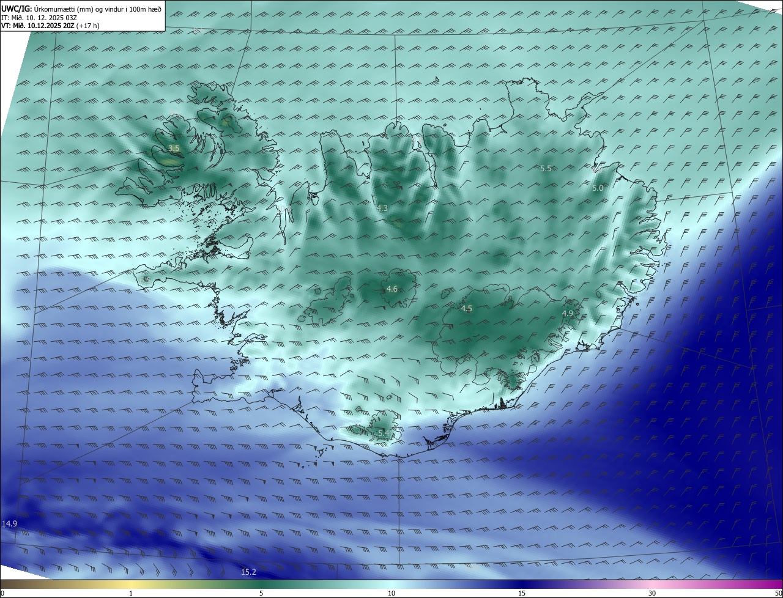The width and height of the screenshot is (783, 598).
Task: Click the initial time line "IT: Mið. 10. 12. 2025 03Z"
Action: 40,18
